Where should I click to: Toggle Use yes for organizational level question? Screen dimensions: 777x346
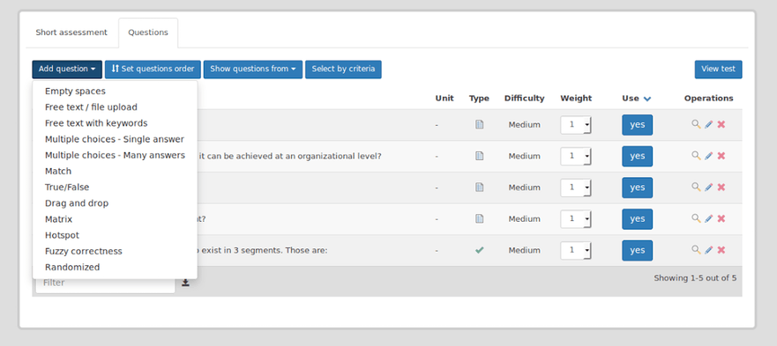pyautogui.click(x=638, y=156)
